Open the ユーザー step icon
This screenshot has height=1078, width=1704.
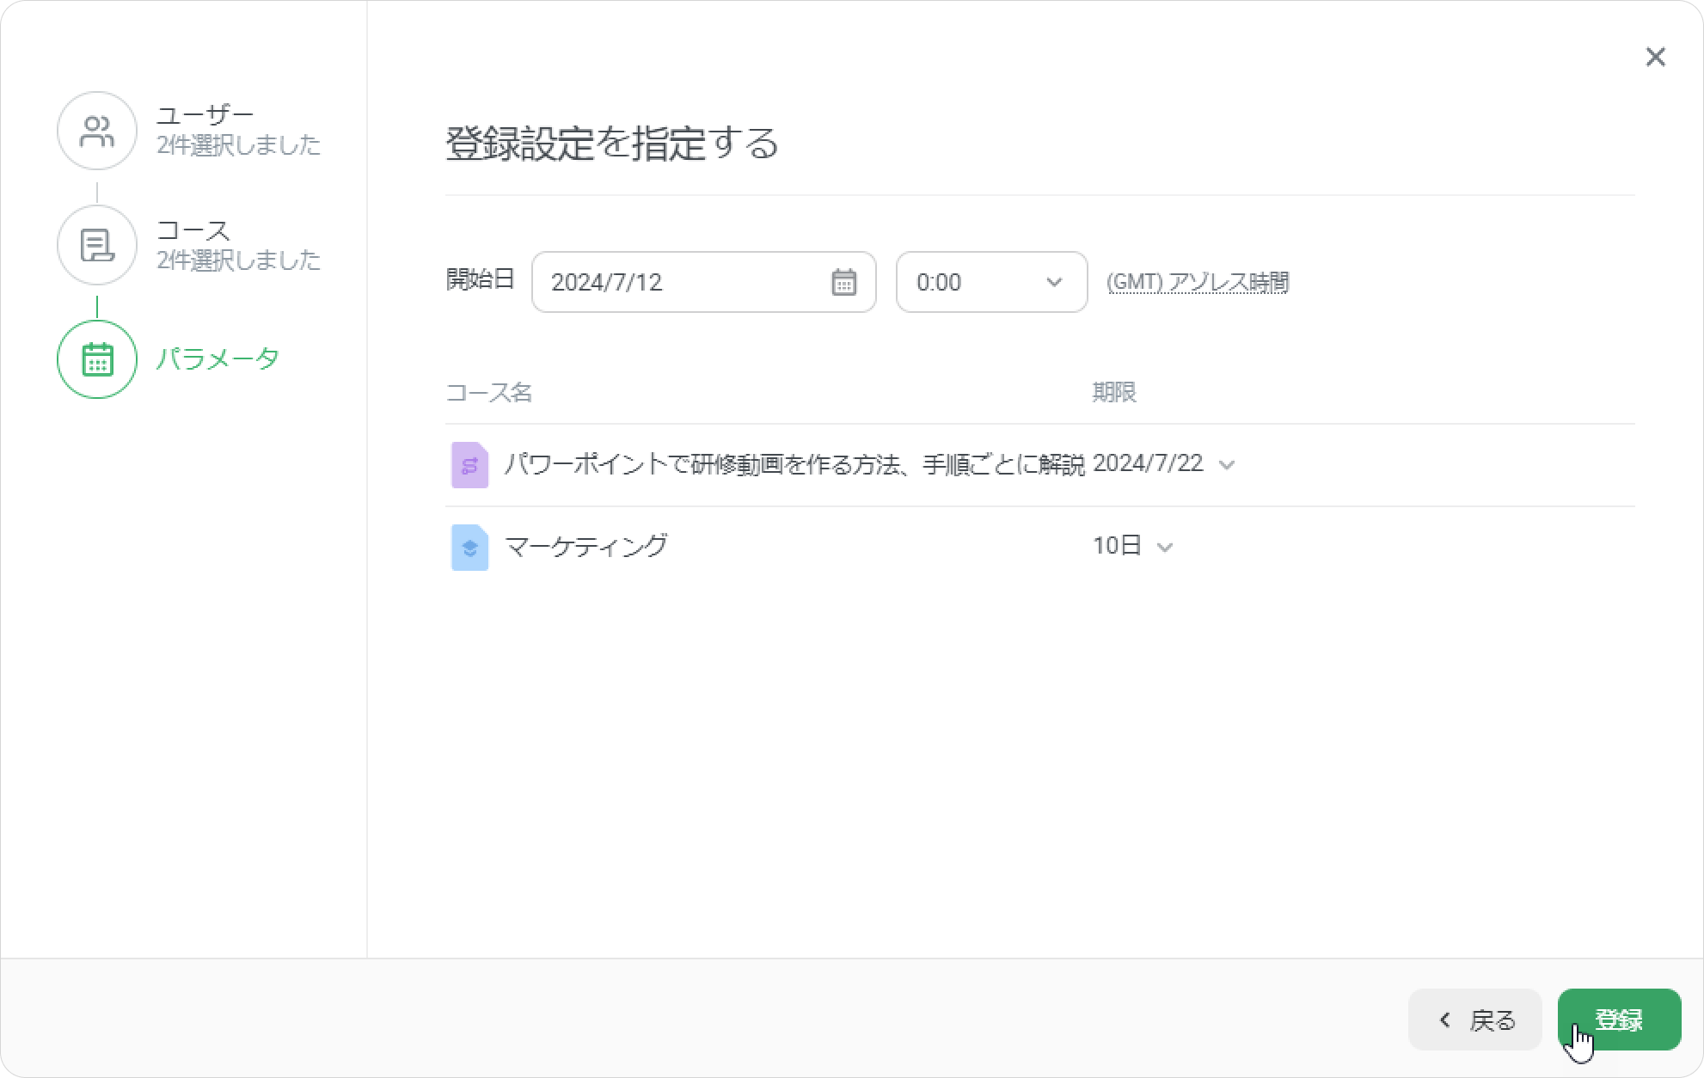[97, 132]
